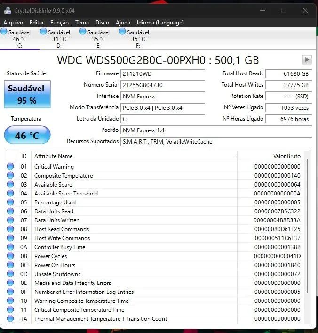Click the Saudável 95 % health status button
Viewport: 318px width, 333px height.
coord(27,94)
